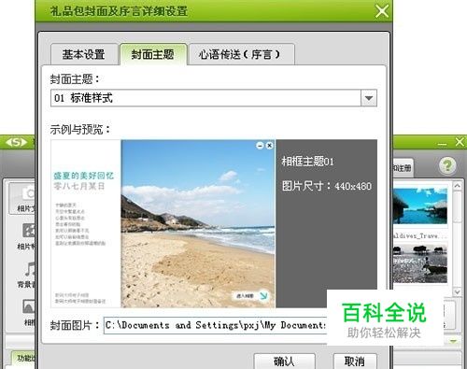This screenshot has height=369, width=467.
Task: Click the 封面图片 path input field
Action: tap(216, 325)
